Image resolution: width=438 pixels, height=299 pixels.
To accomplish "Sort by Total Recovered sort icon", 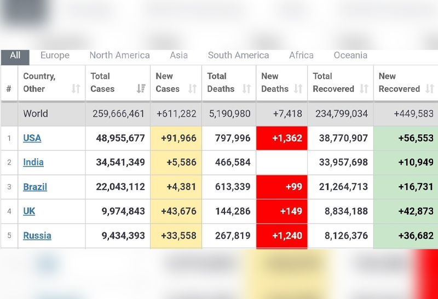I will coord(364,89).
